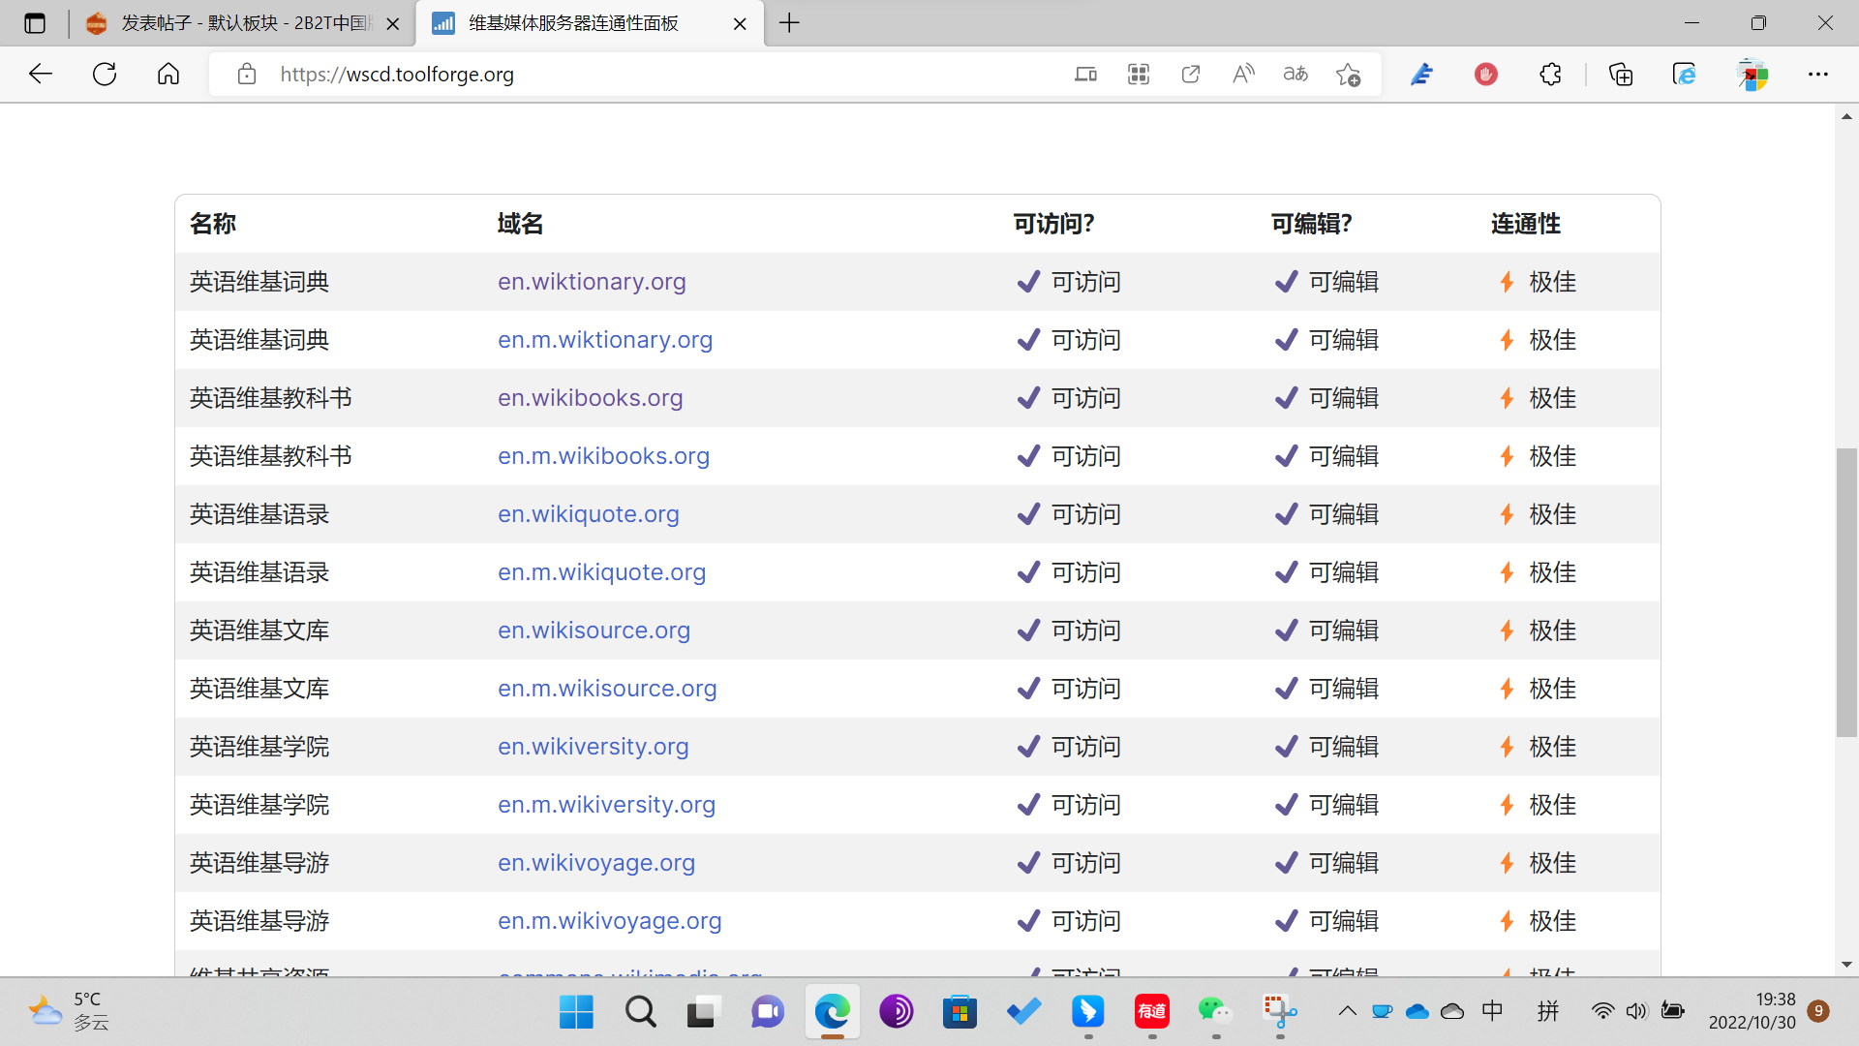Click the 连通性 column header

1526,224
